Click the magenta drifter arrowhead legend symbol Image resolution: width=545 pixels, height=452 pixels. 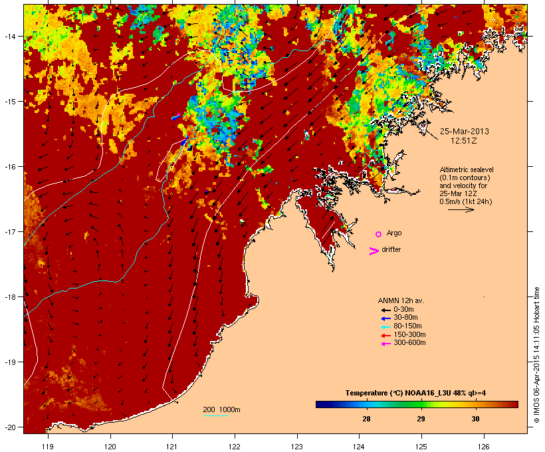(374, 251)
